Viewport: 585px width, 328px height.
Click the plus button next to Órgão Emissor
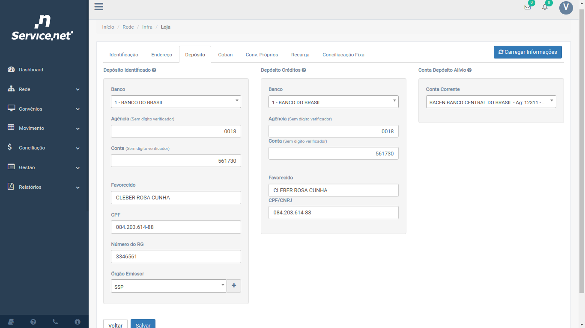coord(234,286)
